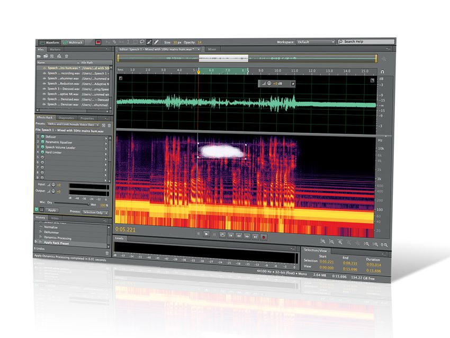Image resolution: width=450 pixels, height=338 pixels.
Task: Select the Spot Healing Brush tool
Action: point(156,42)
